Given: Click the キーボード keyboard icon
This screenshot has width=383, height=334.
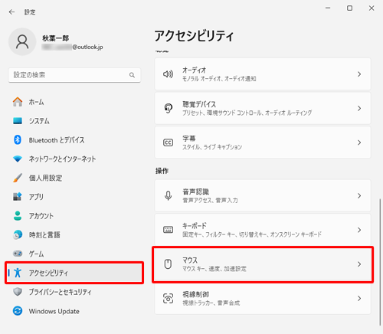Looking at the screenshot, I should pyautogui.click(x=168, y=230).
